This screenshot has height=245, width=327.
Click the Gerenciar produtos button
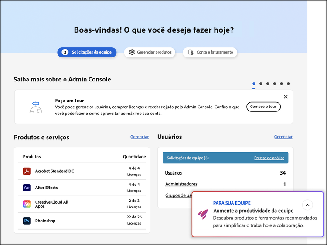(x=150, y=52)
